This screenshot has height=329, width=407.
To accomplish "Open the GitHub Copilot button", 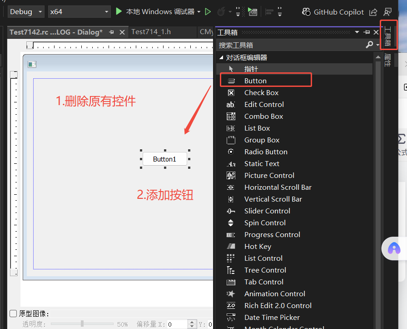I will tap(333, 12).
